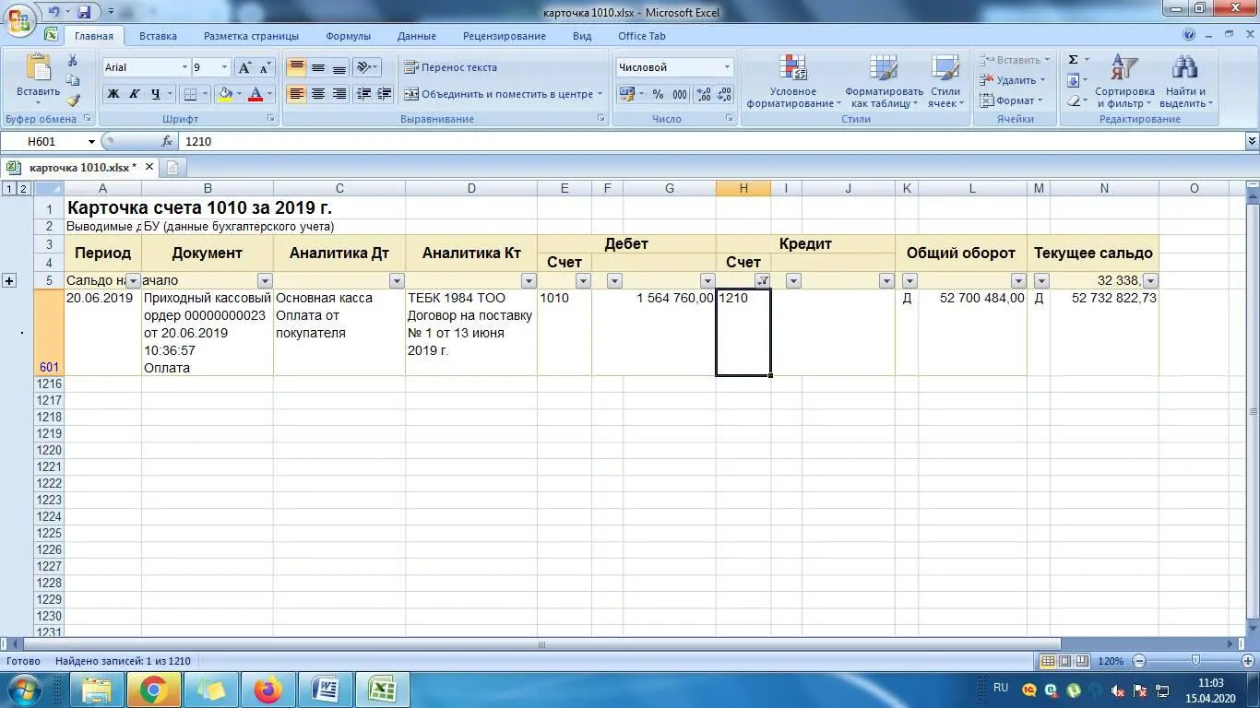Toggle left text alignment

(296, 94)
